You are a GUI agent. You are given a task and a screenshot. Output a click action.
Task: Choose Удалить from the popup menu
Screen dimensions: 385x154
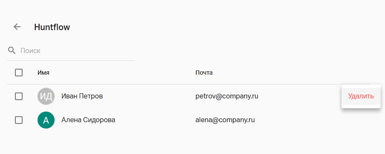(x=361, y=96)
